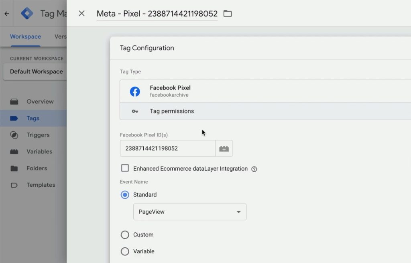Image resolution: width=411 pixels, height=263 pixels.
Task: Click the 'Tag Type' label
Action: click(x=130, y=71)
